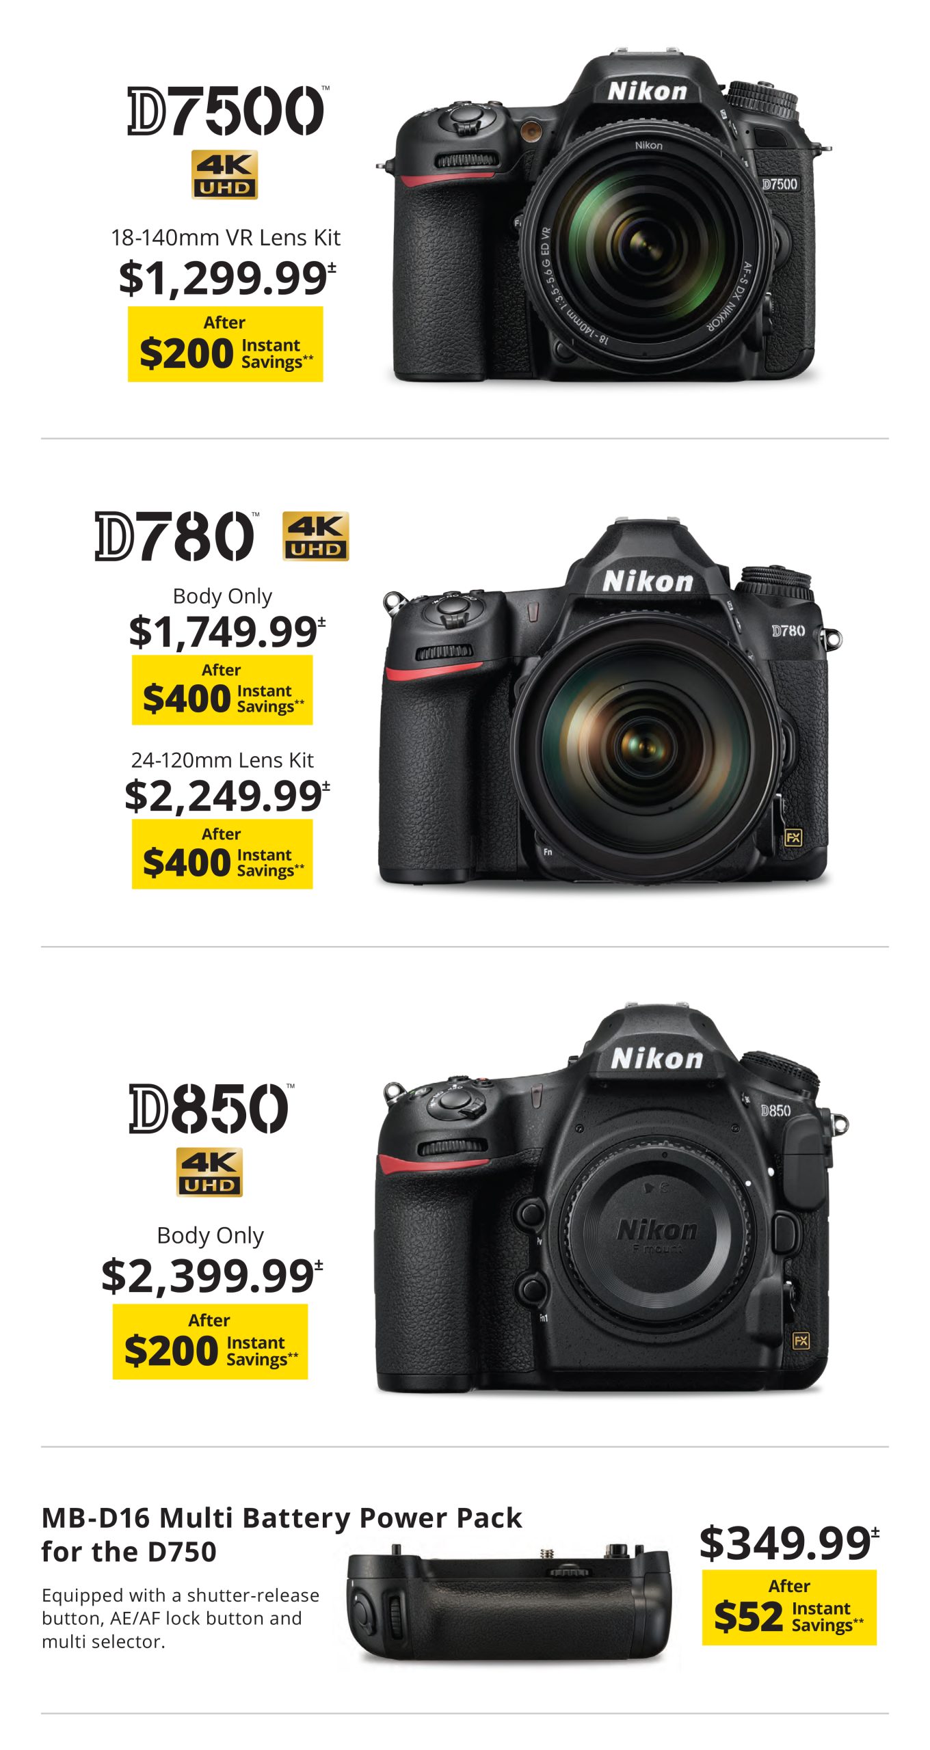Screen dimensions: 930x1750
Task: Click the $52 Instant Savings banner
Action: pos(789,1607)
